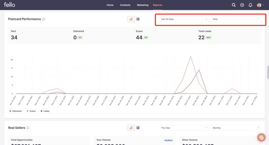
Task: Go to the Contacts tab
Action: 125,5
